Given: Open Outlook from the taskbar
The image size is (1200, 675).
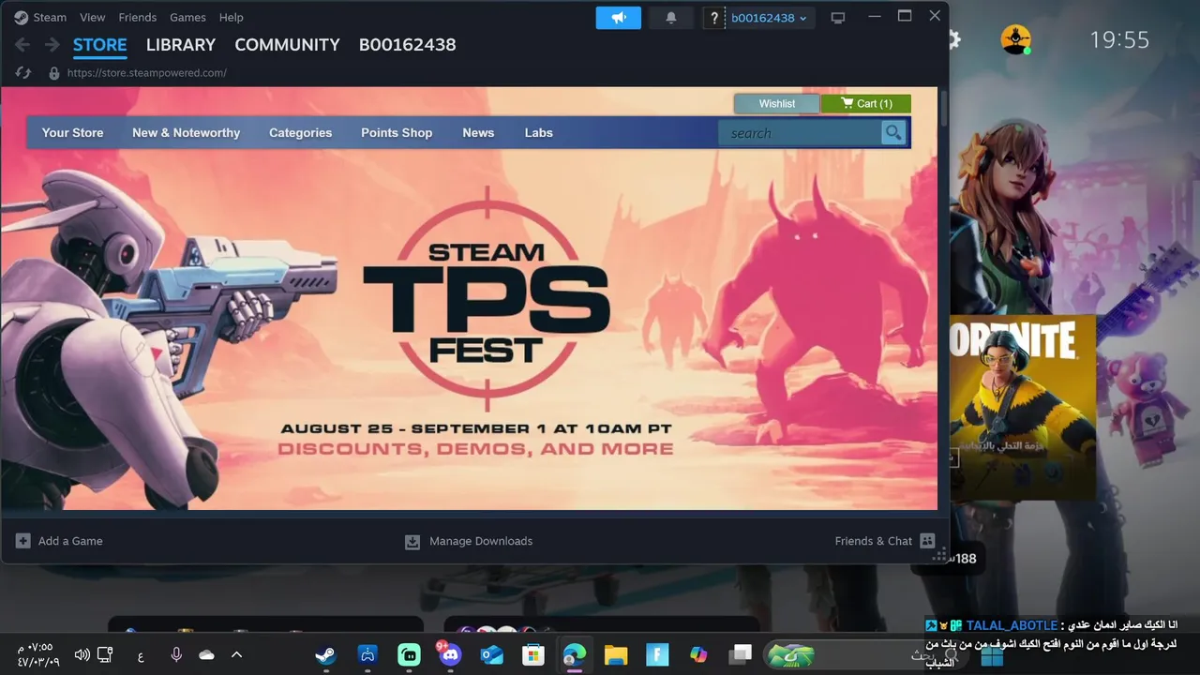Looking at the screenshot, I should [x=491, y=654].
